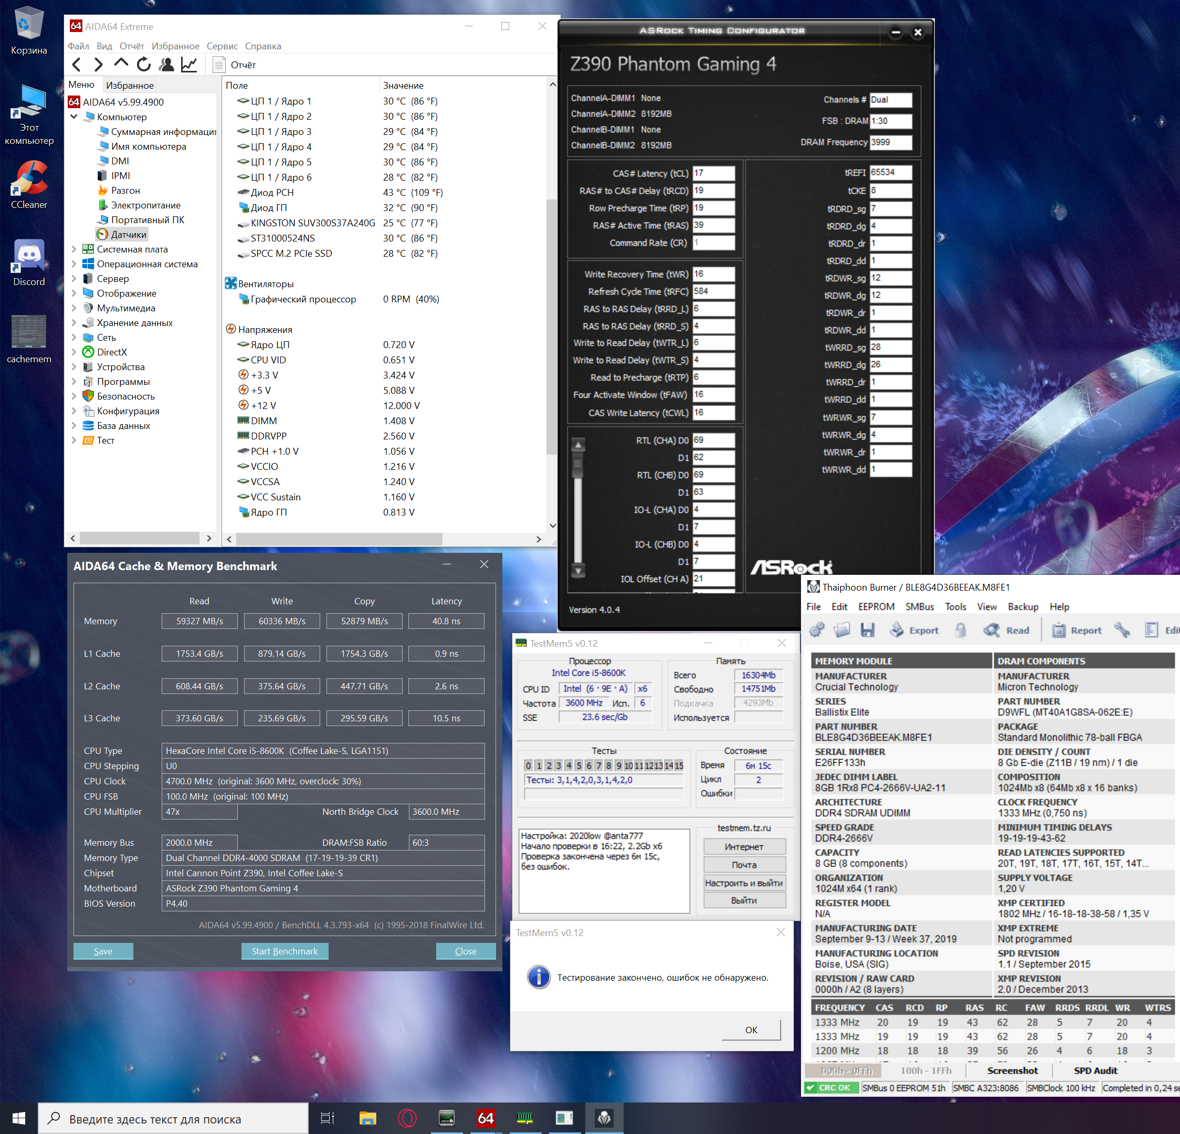Click the Thaiphoon Burner Read toolbar icon
Viewport: 1180px width, 1134px height.
click(x=992, y=630)
